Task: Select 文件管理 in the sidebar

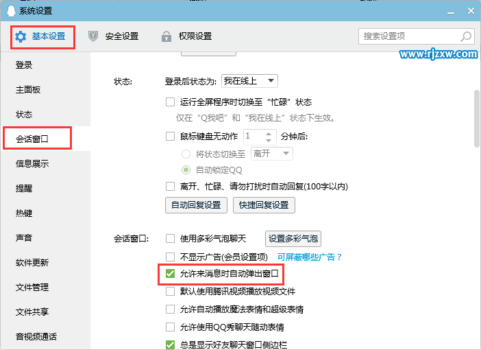Action: (x=45, y=288)
